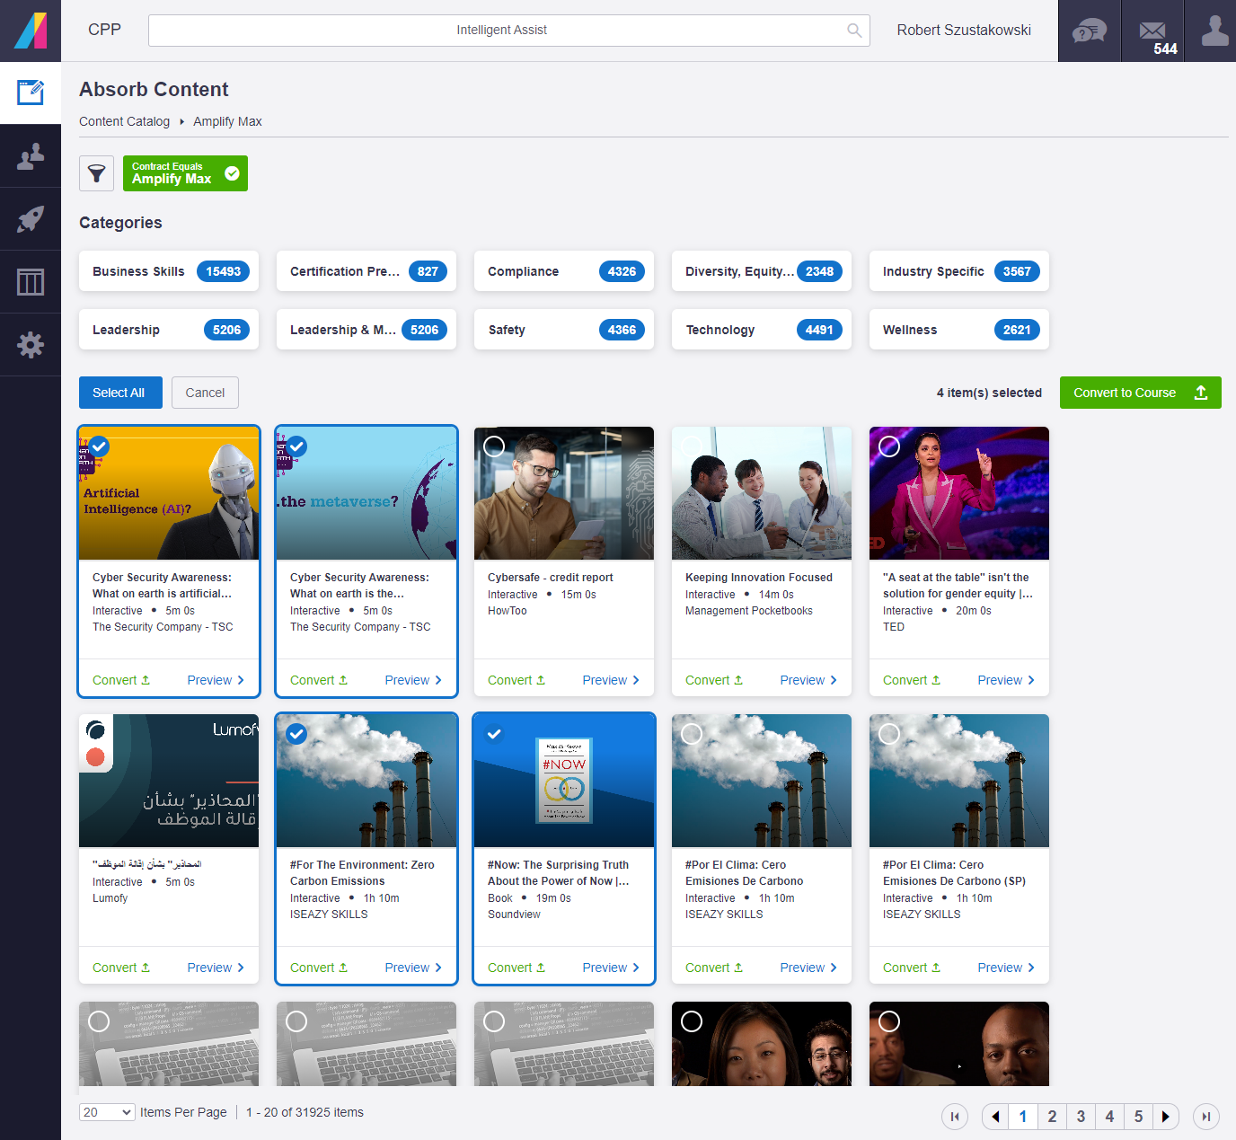Go to page 5
Image resolution: width=1236 pixels, height=1140 pixels.
[x=1138, y=1117]
